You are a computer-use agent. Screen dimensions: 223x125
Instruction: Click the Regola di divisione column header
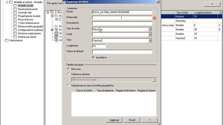(125, 90)
